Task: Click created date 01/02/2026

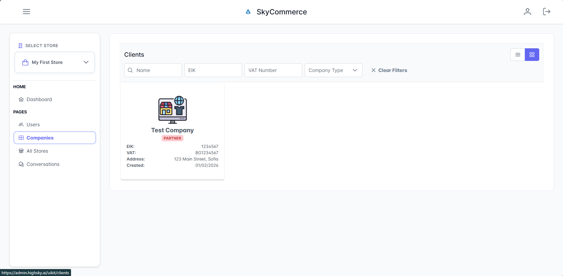Action: [x=207, y=165]
